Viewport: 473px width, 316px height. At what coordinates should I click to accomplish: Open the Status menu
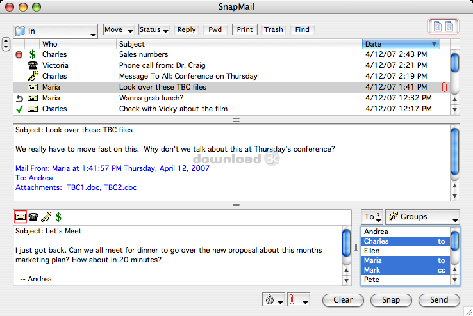click(154, 29)
